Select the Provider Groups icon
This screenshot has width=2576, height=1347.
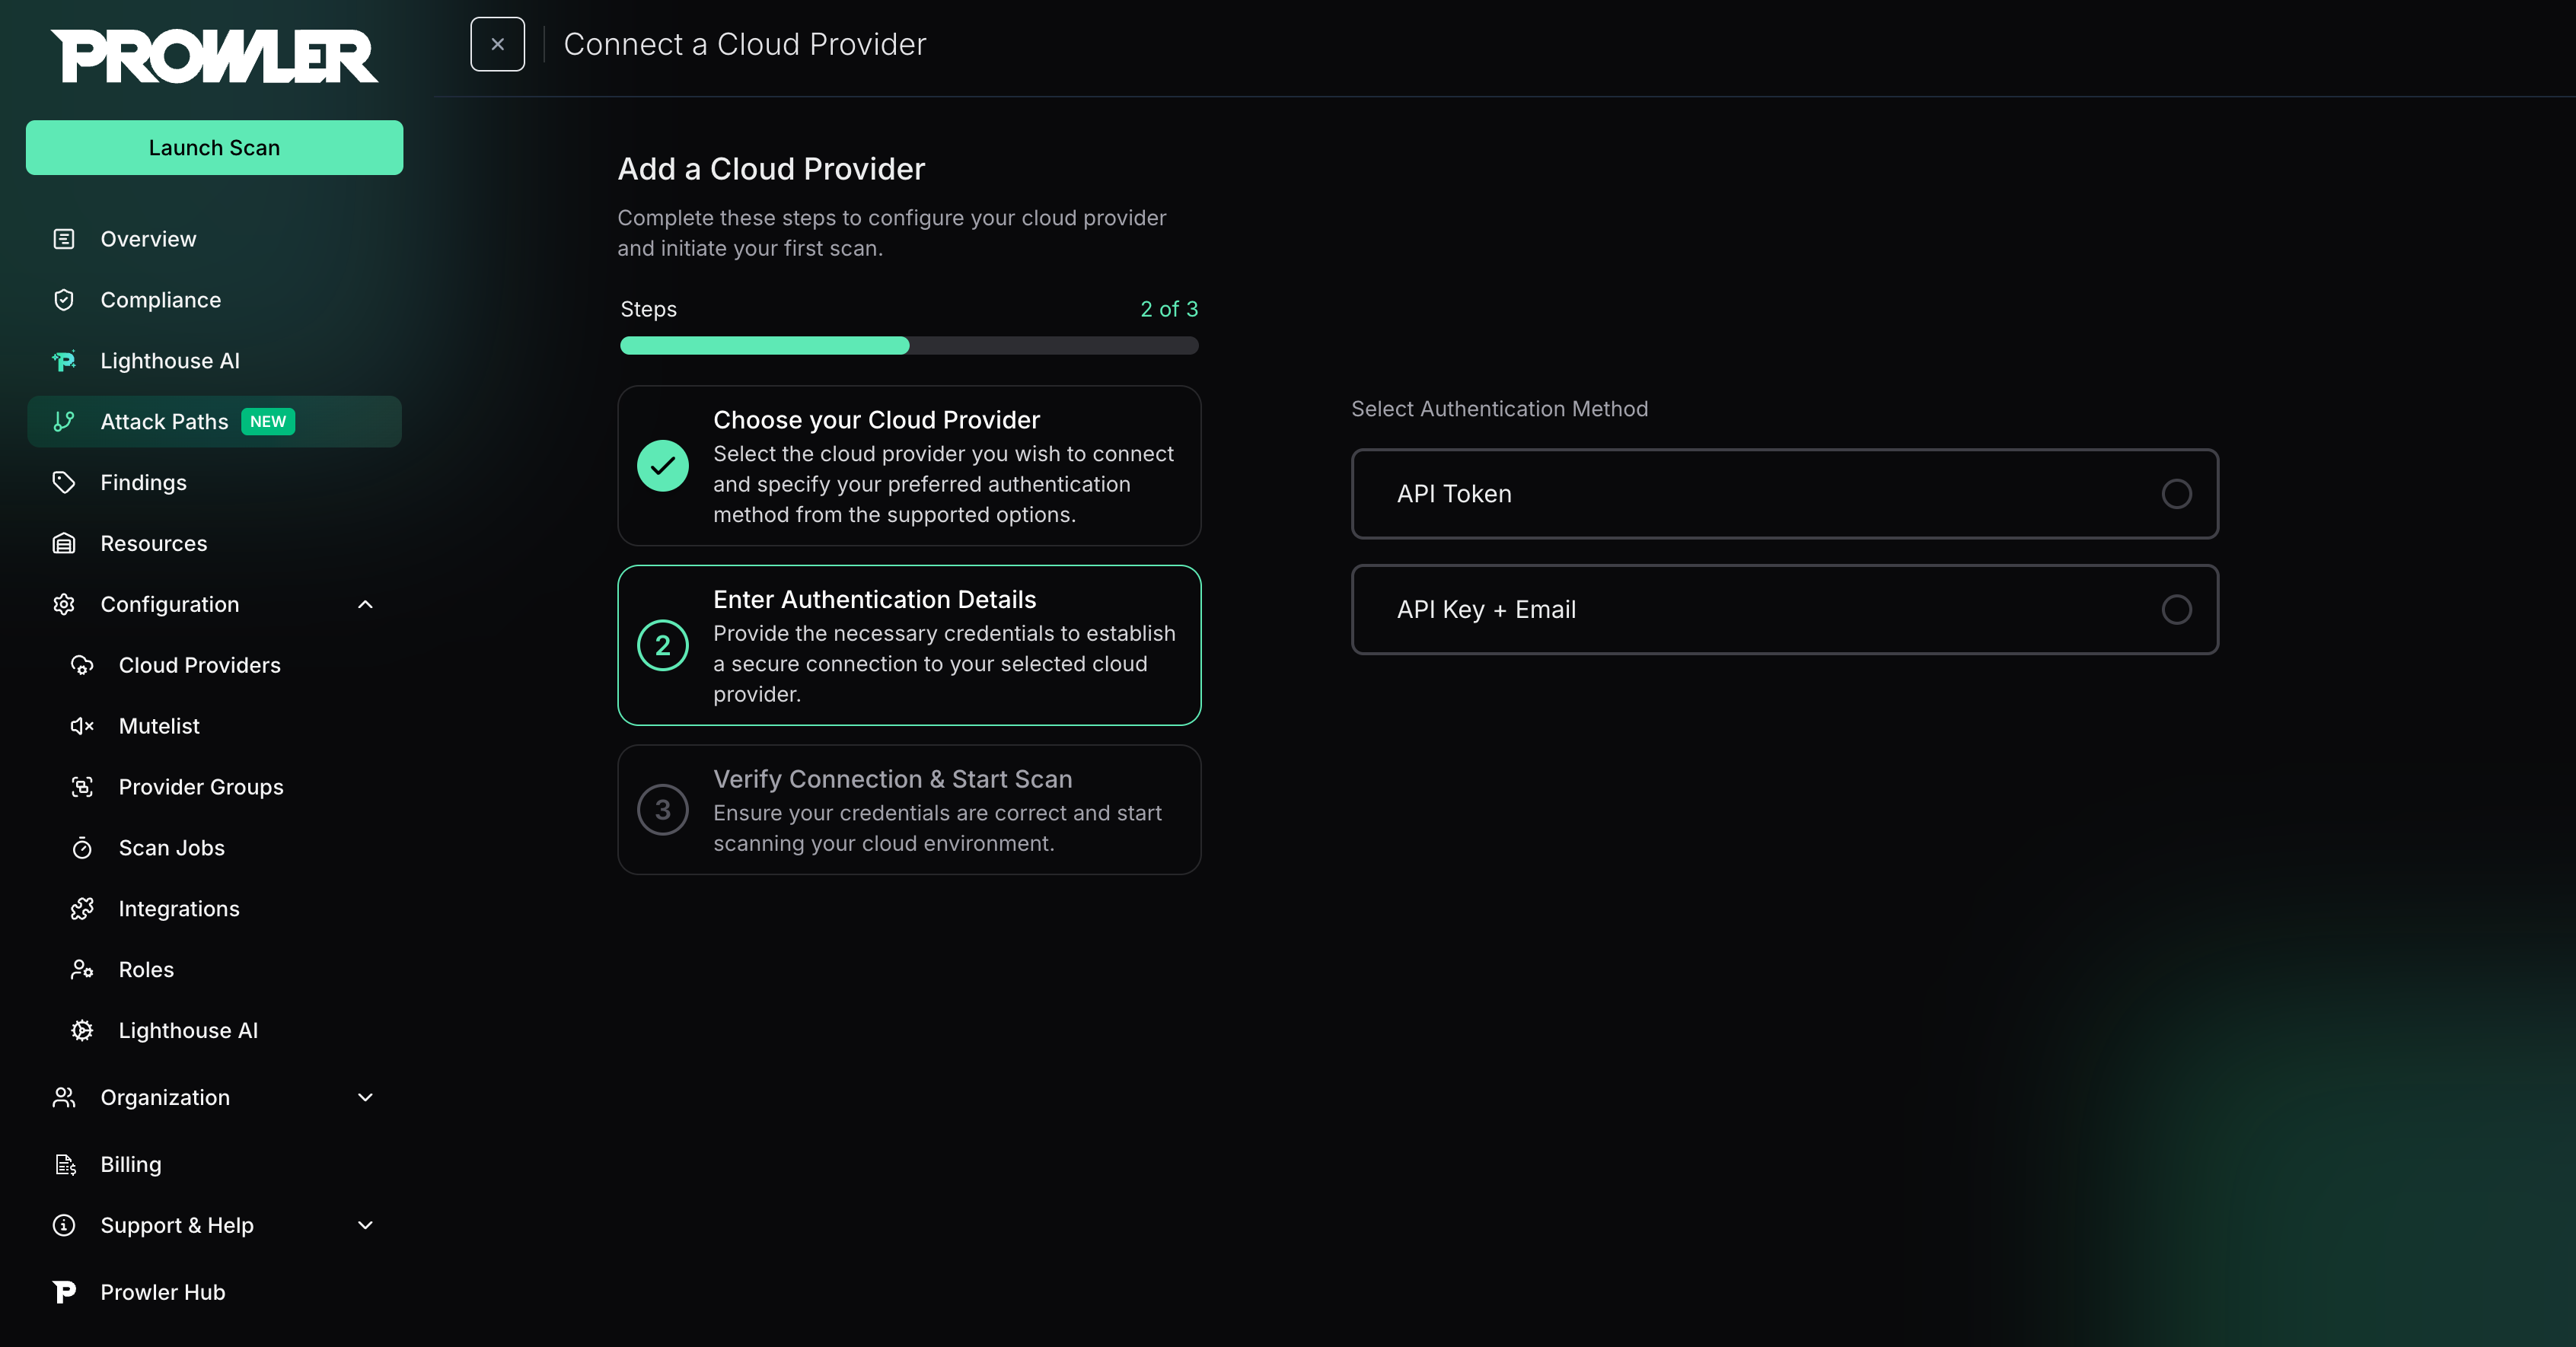point(81,787)
